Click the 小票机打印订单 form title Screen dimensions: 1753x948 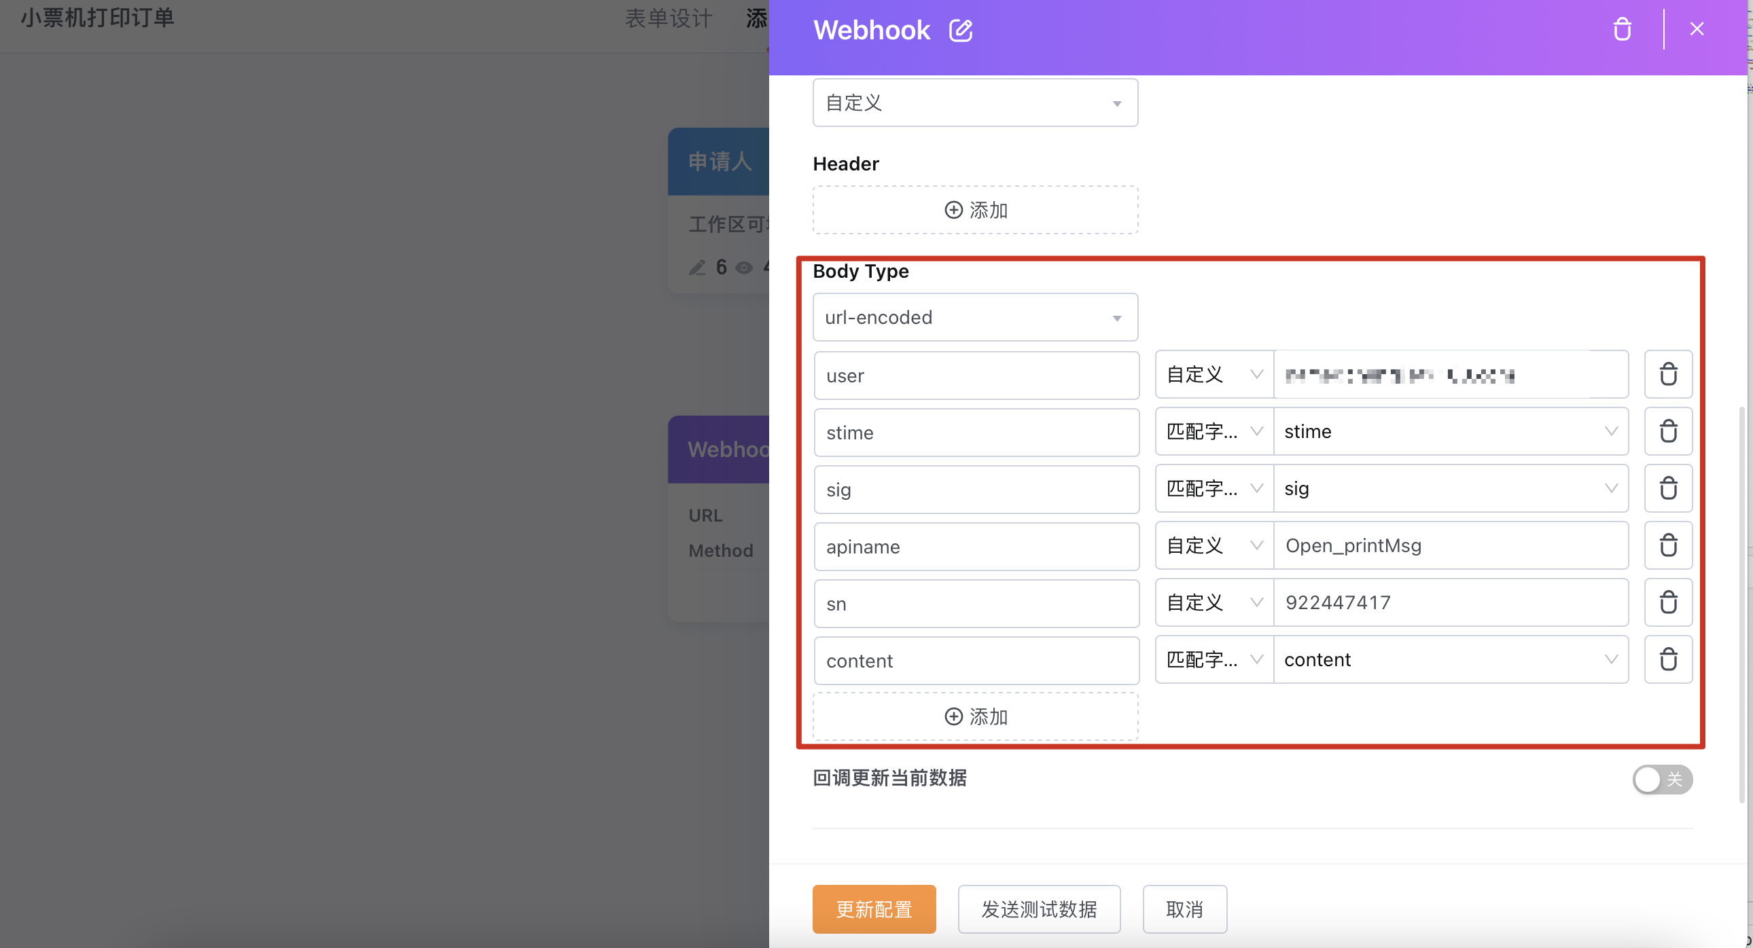click(97, 17)
